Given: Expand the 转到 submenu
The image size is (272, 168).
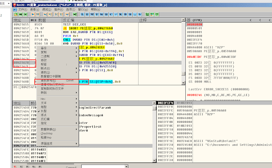Looking at the screenshot, I should click(58, 92).
